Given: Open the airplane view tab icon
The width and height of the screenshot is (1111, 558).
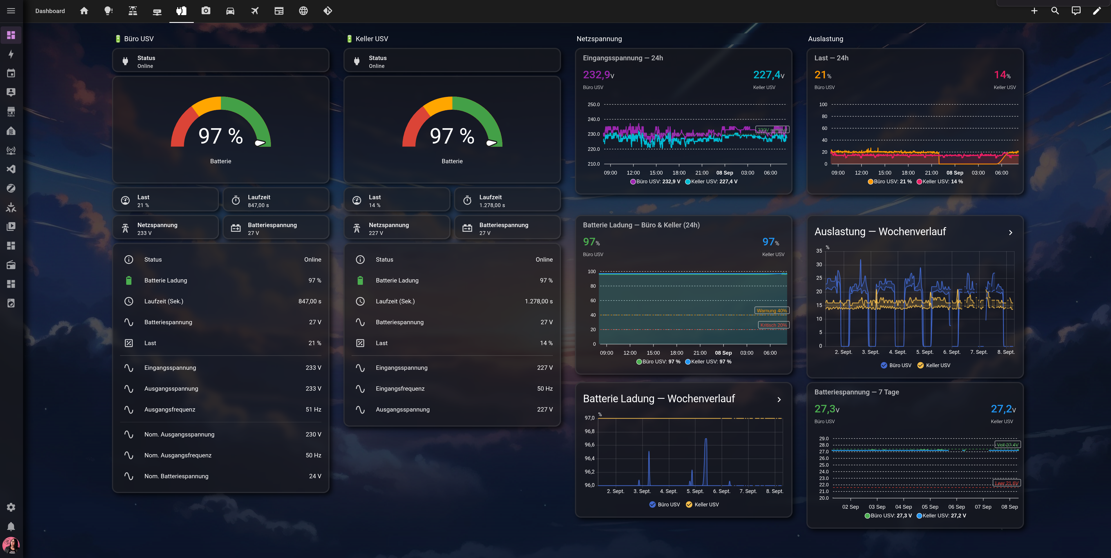Looking at the screenshot, I should coord(255,11).
